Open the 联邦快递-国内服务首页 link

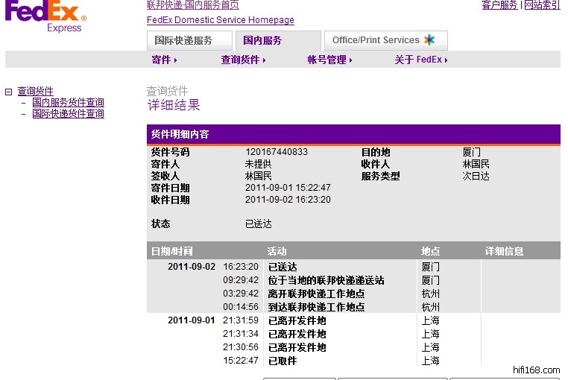(x=193, y=5)
